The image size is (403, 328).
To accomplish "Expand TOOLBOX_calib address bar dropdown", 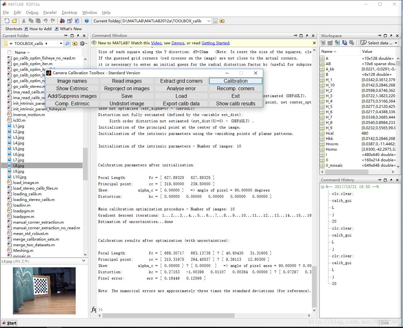I will click(x=61, y=43).
